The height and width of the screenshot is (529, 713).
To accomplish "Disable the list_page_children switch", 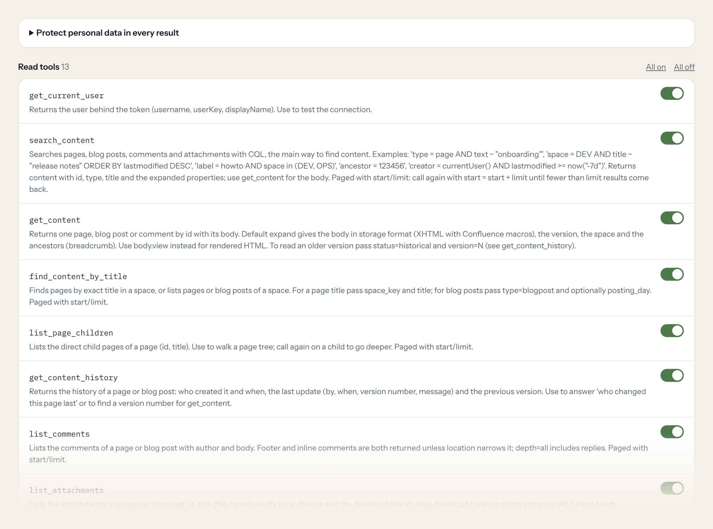I will tap(672, 331).
